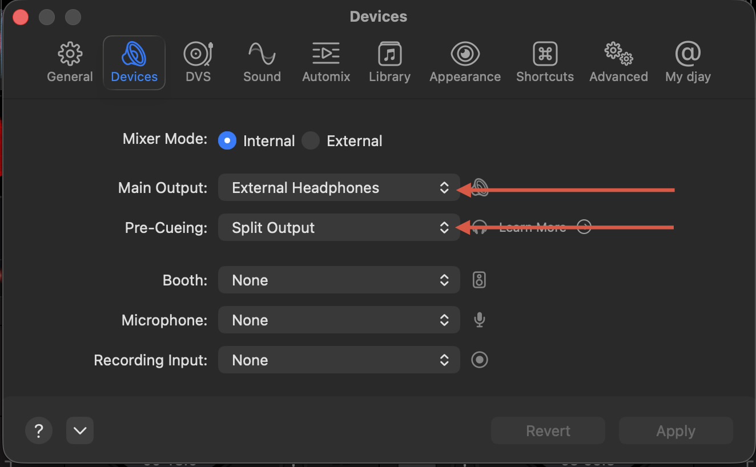Screen dimensions: 756x467
Task: Open the Library preferences tab
Action: pos(389,62)
